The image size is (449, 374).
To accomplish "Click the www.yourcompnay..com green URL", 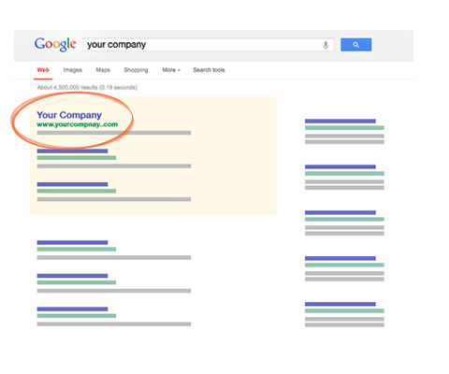I will pyautogui.click(x=78, y=124).
